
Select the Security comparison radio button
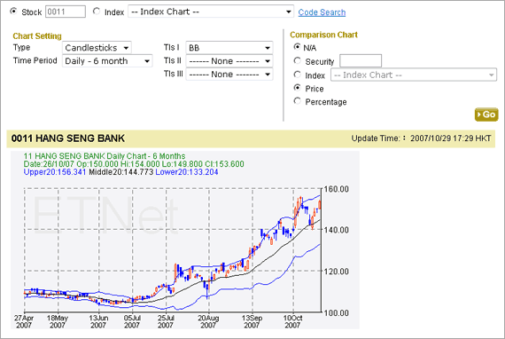(297, 60)
